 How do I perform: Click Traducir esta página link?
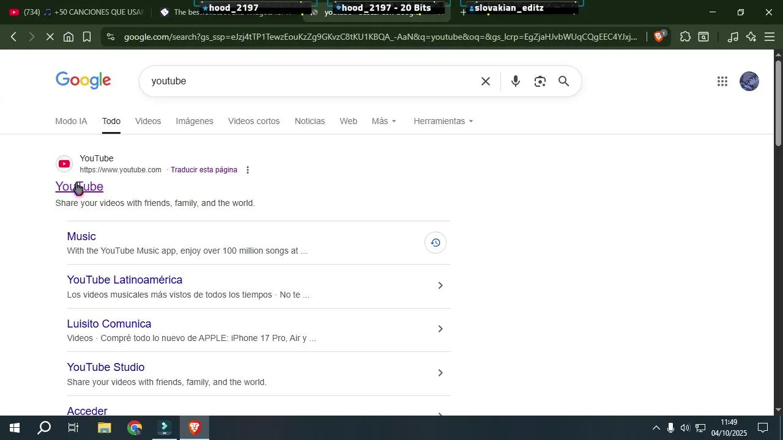tap(204, 170)
